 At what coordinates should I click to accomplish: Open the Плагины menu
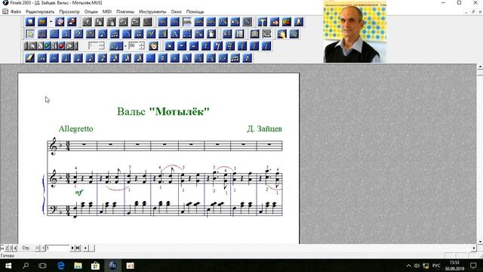click(x=125, y=11)
